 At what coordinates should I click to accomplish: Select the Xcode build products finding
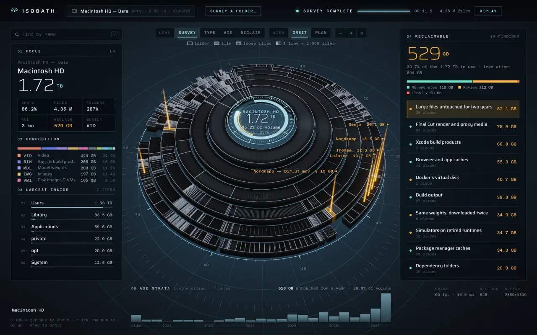[x=463, y=144]
